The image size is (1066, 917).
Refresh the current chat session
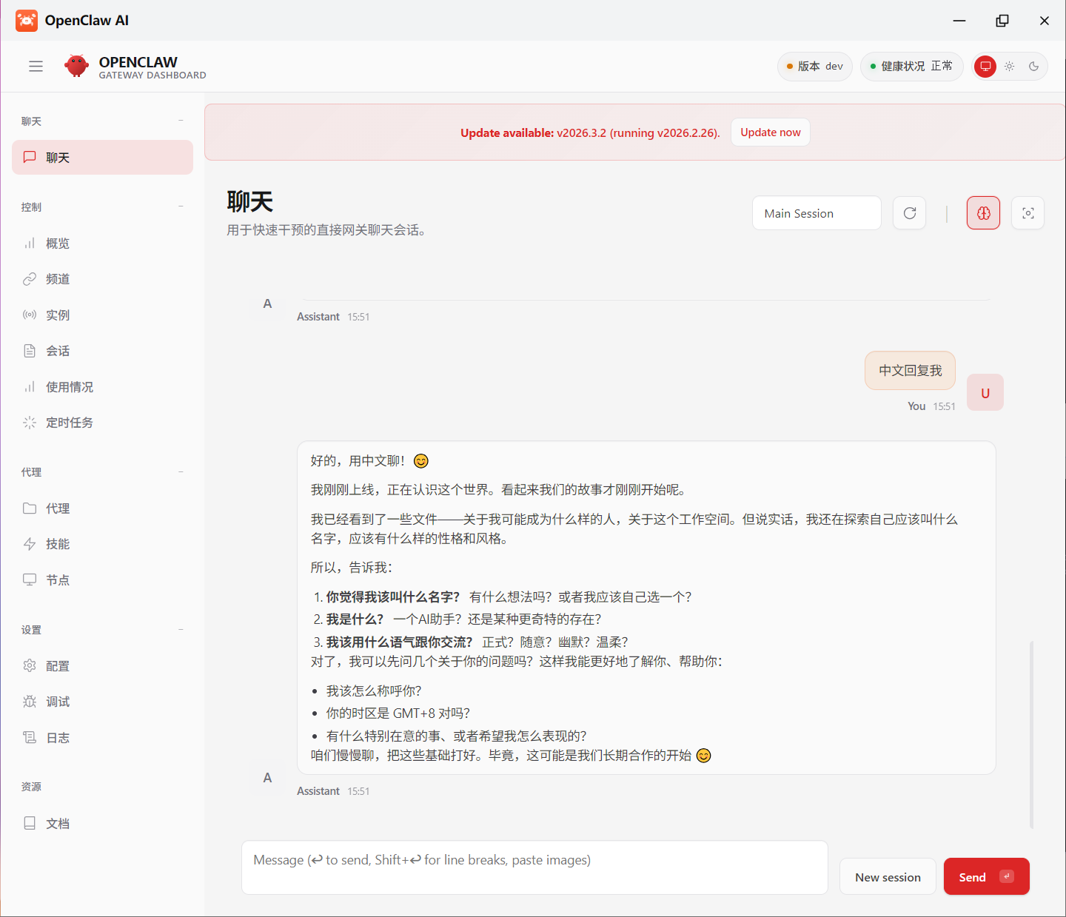click(x=909, y=212)
